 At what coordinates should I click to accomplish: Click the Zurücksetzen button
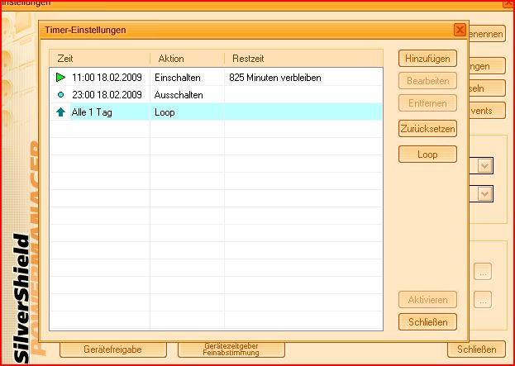(427, 129)
